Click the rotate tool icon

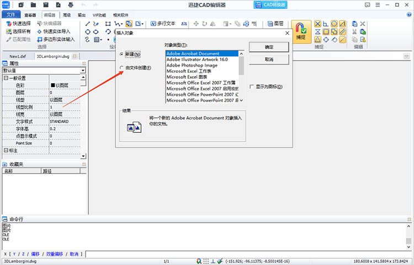pos(204,24)
